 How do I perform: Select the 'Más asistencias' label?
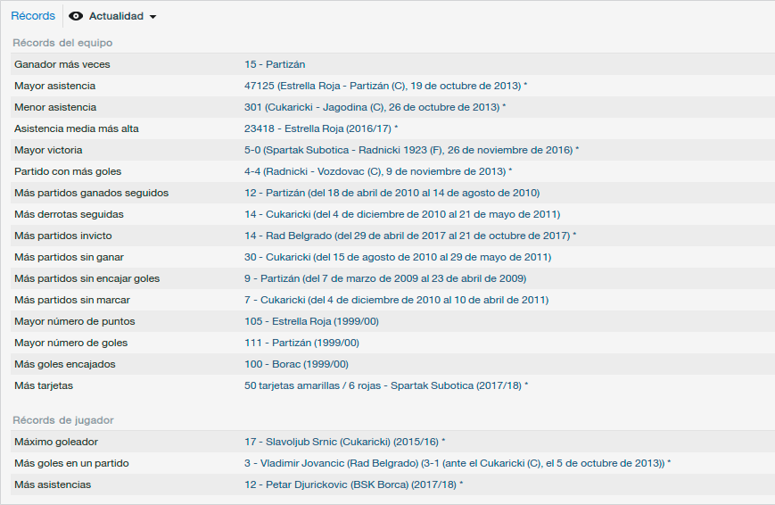click(53, 484)
